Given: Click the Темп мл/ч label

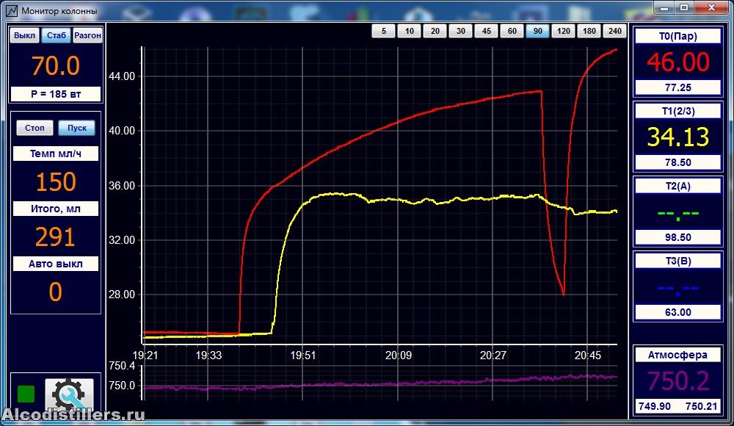Looking at the screenshot, I should [x=56, y=154].
